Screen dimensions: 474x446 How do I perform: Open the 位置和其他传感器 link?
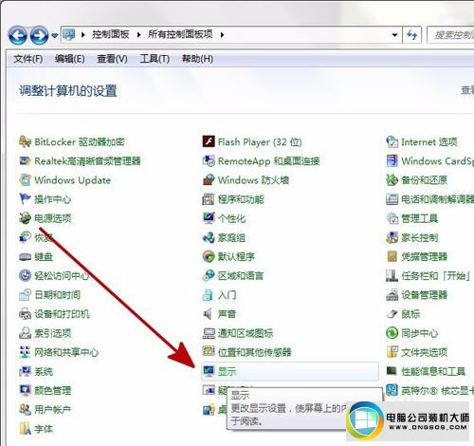[x=255, y=352]
